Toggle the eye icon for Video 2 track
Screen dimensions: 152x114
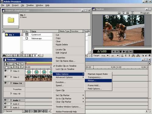[5, 77]
